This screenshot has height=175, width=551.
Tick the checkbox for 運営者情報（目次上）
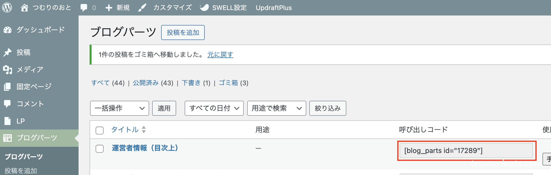point(100,148)
